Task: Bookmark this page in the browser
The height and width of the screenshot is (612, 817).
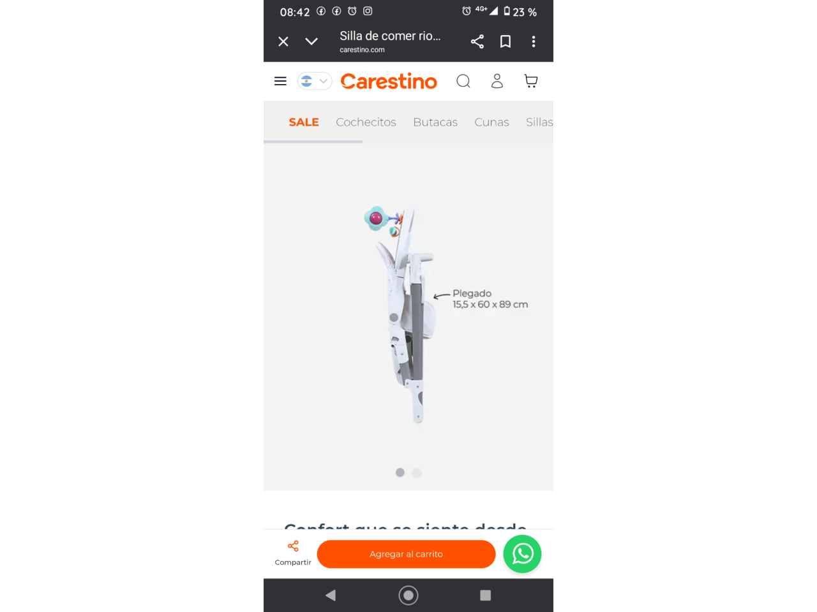Action: click(506, 41)
